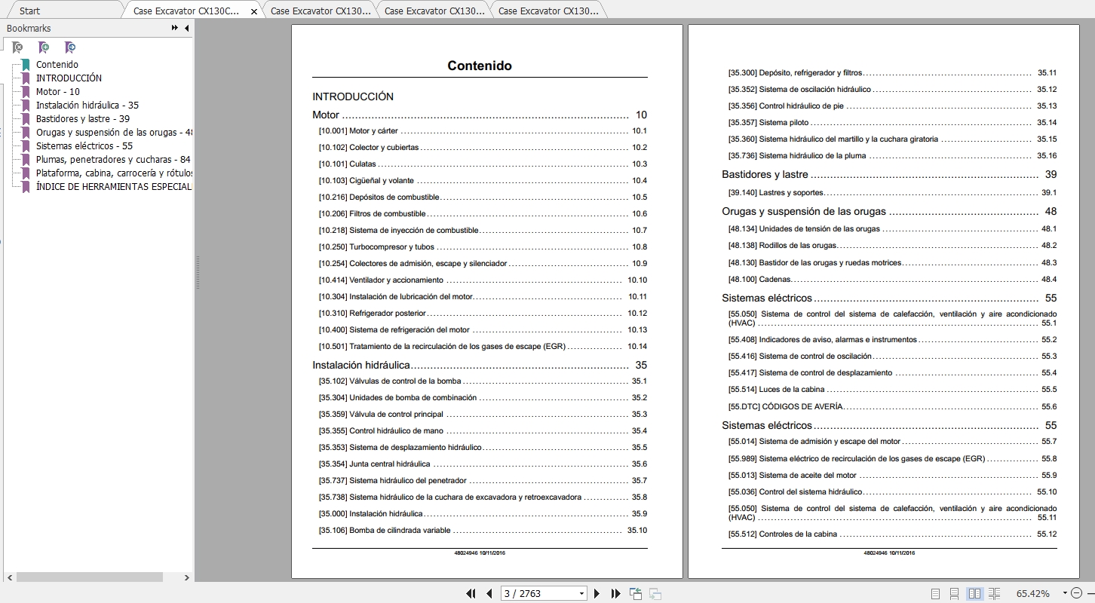Screen dimensions: 1095x603
Task: Follow the [35.102] Válvulas de control de la bomba entry
Action: (x=483, y=381)
